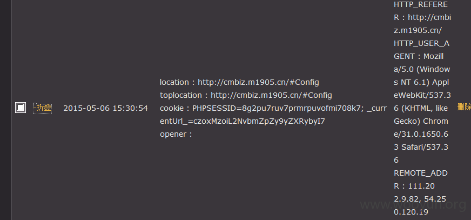
Task: Click the empty opener field line
Action: (176, 134)
